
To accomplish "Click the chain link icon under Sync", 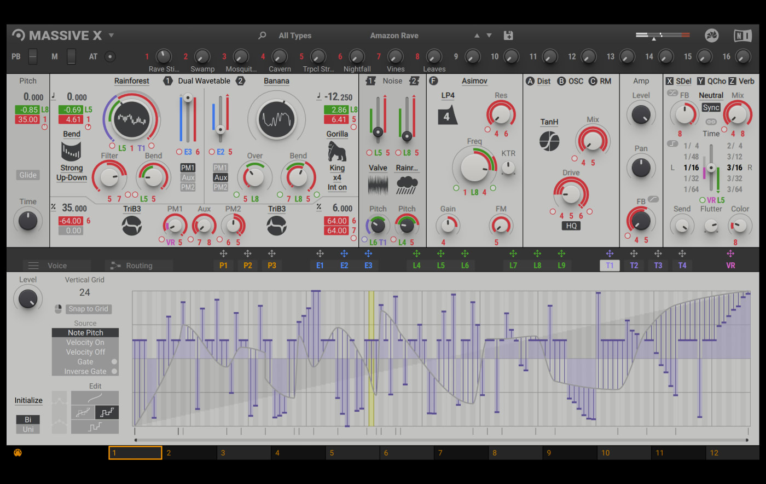I will click(x=711, y=122).
